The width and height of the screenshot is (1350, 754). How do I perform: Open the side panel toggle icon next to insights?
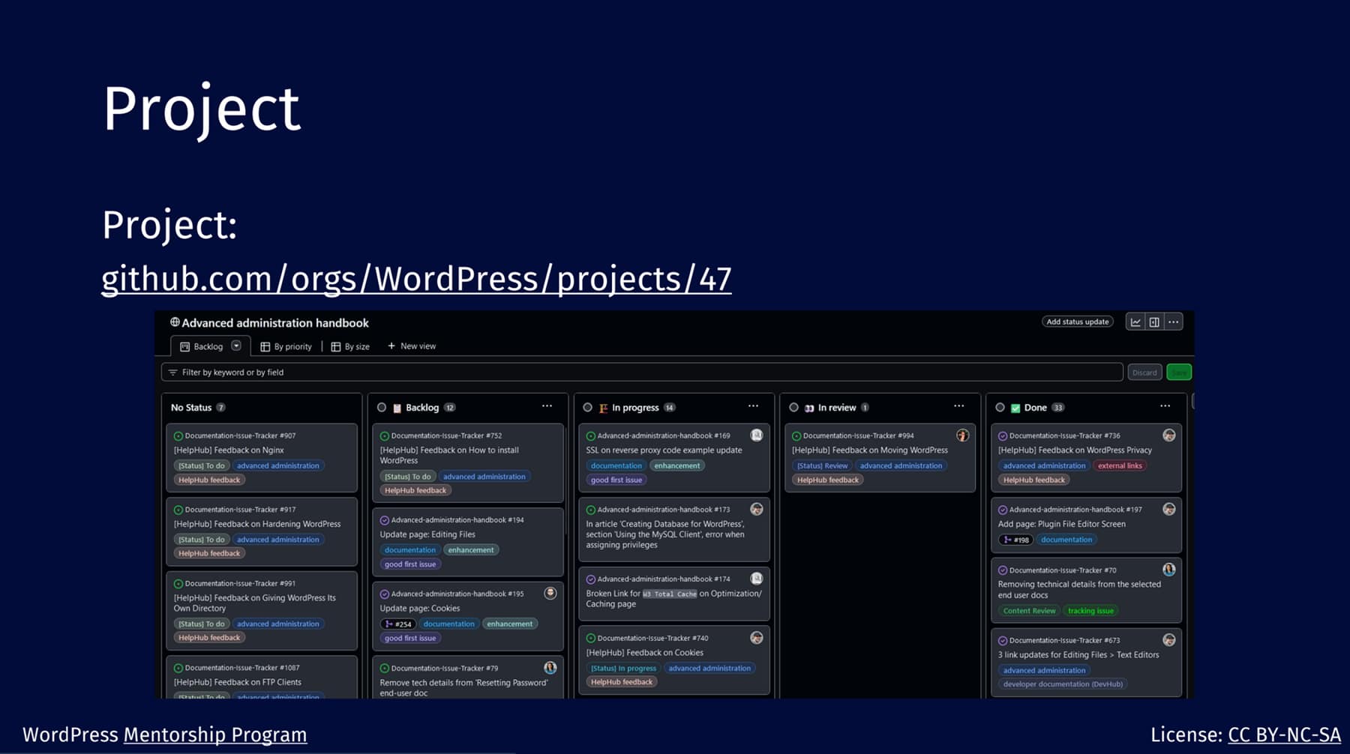pos(1153,322)
